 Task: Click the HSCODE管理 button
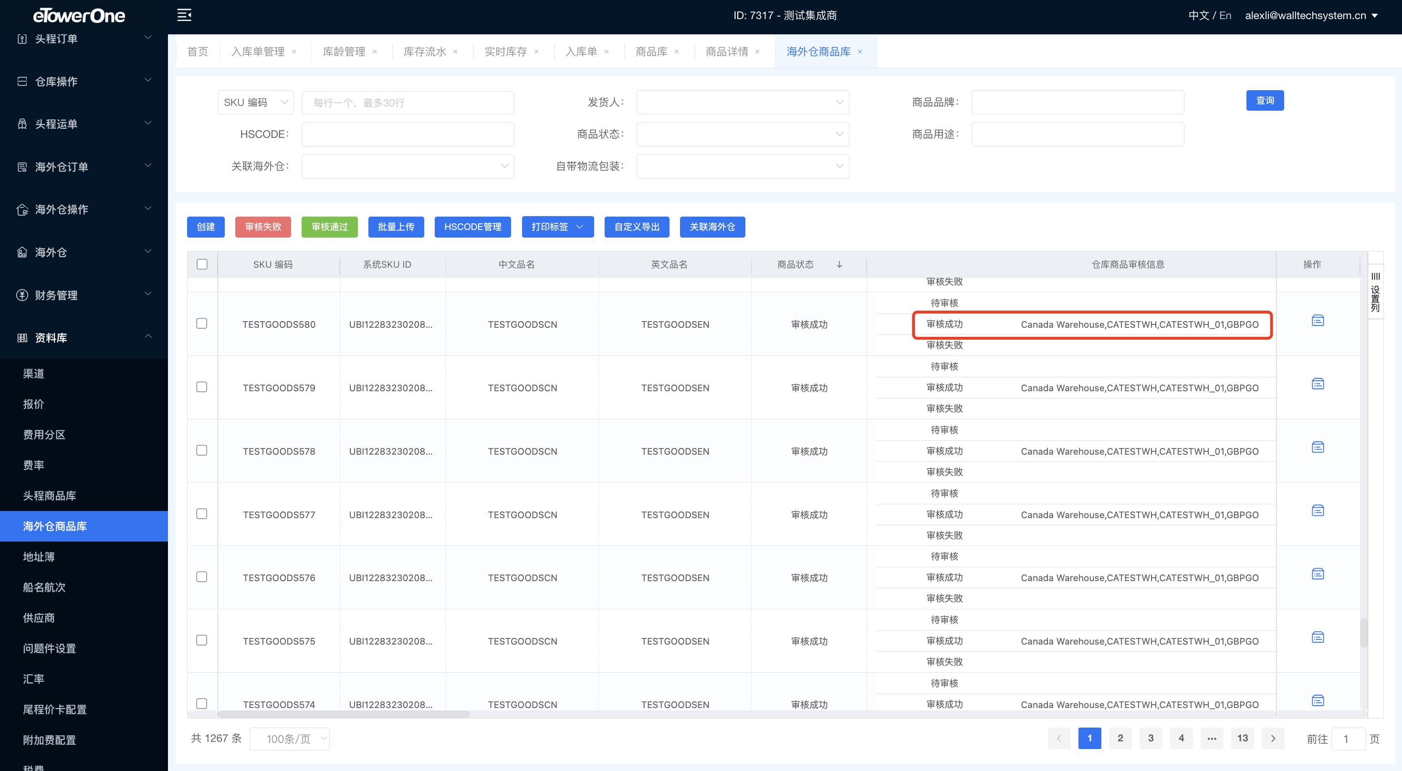472,227
